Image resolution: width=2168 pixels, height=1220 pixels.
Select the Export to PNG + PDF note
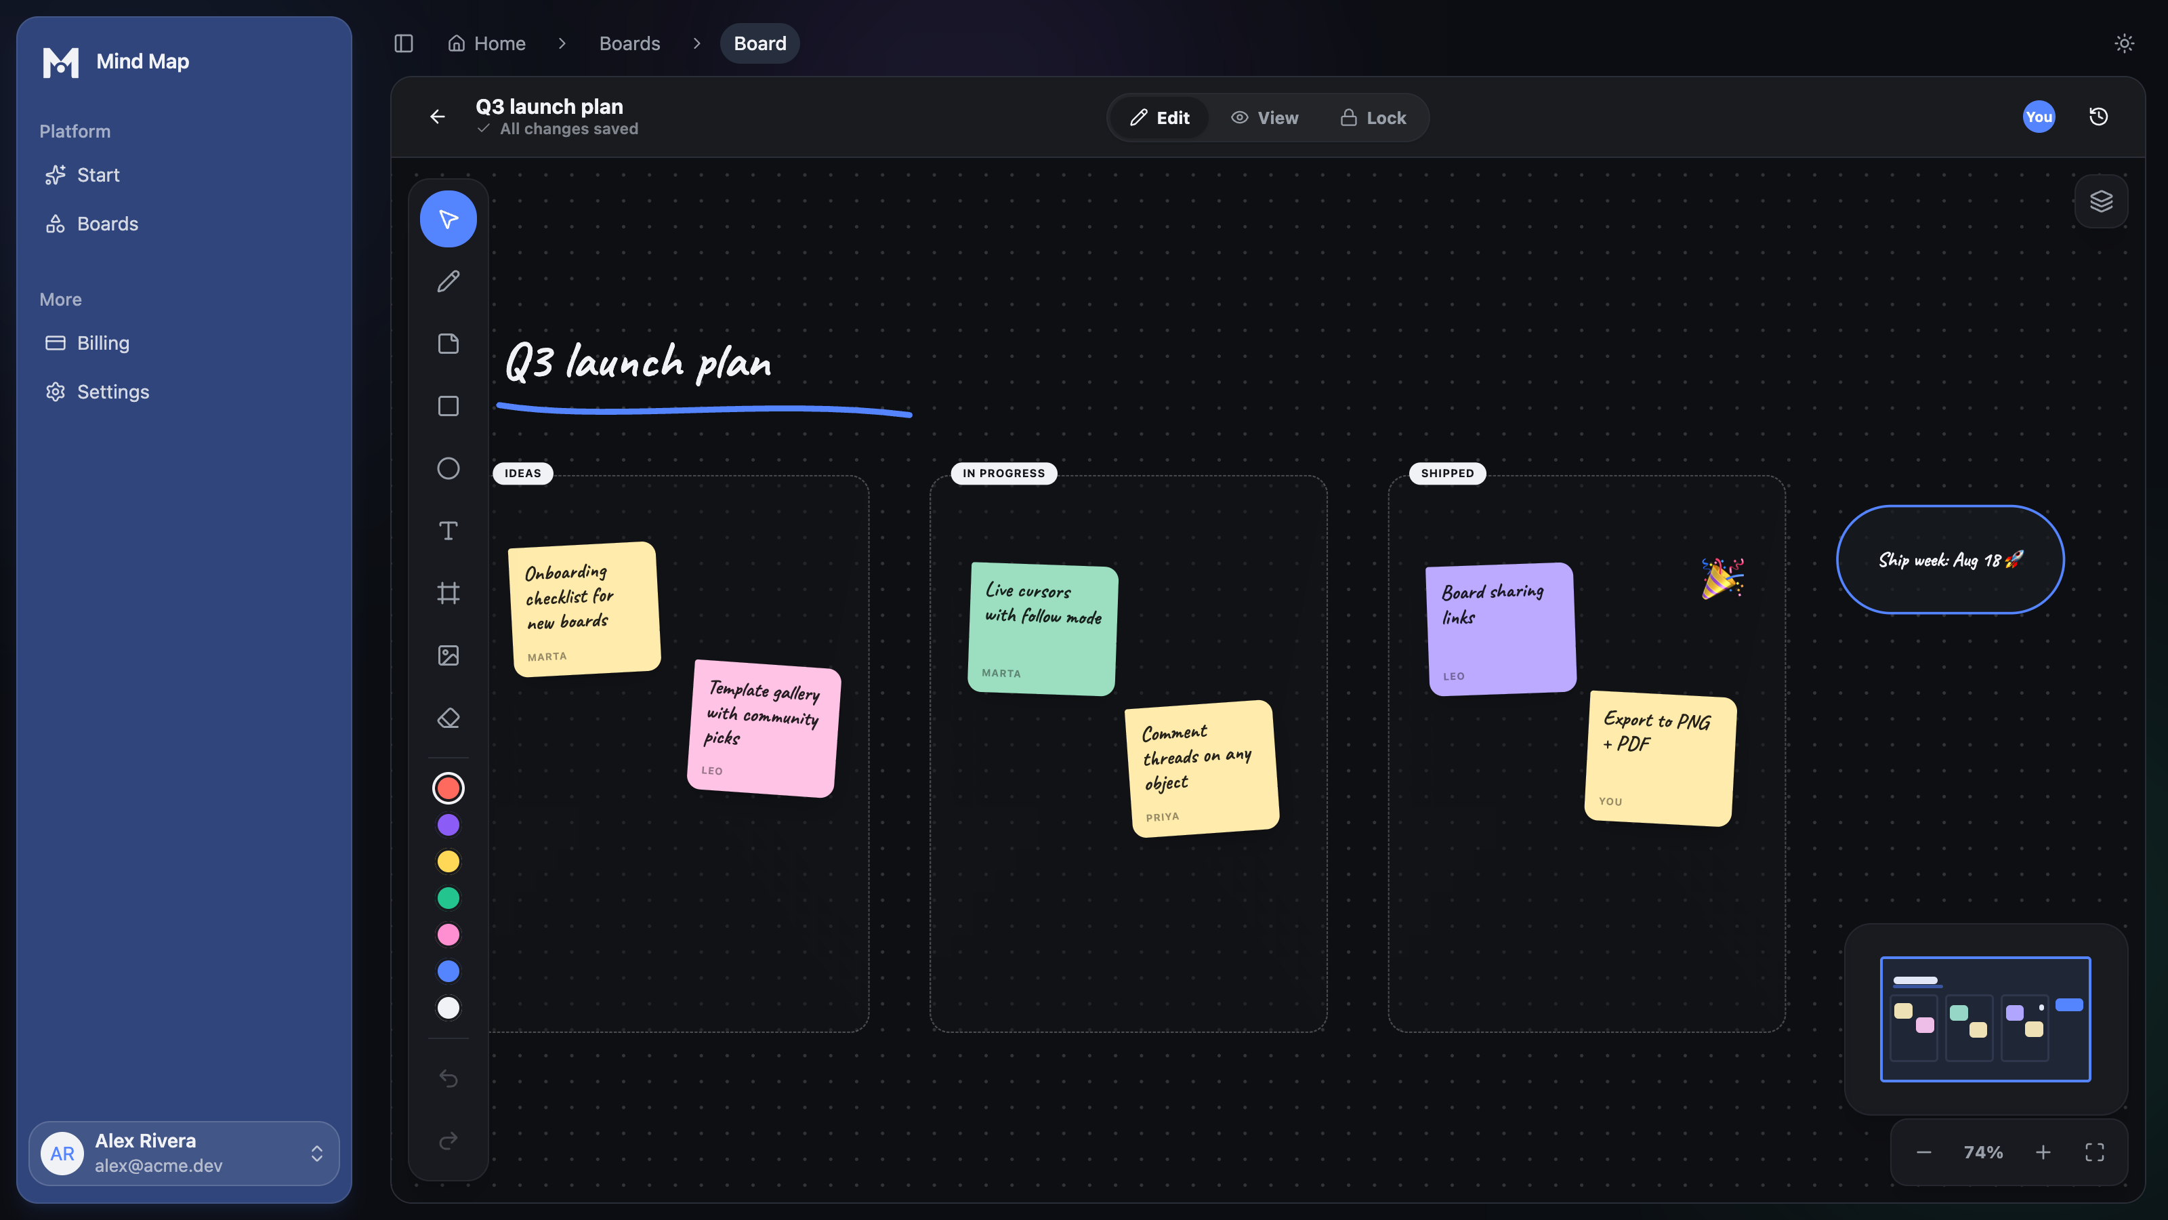1661,758
